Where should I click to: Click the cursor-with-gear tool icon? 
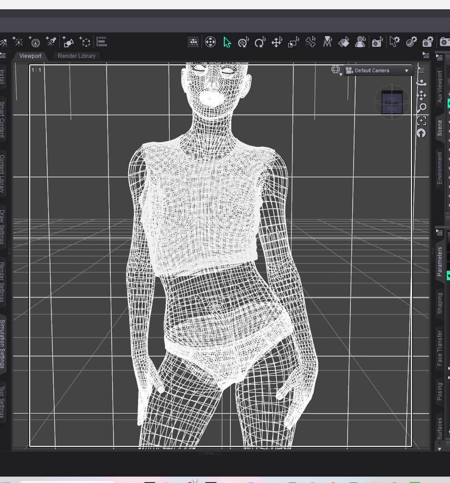point(394,42)
